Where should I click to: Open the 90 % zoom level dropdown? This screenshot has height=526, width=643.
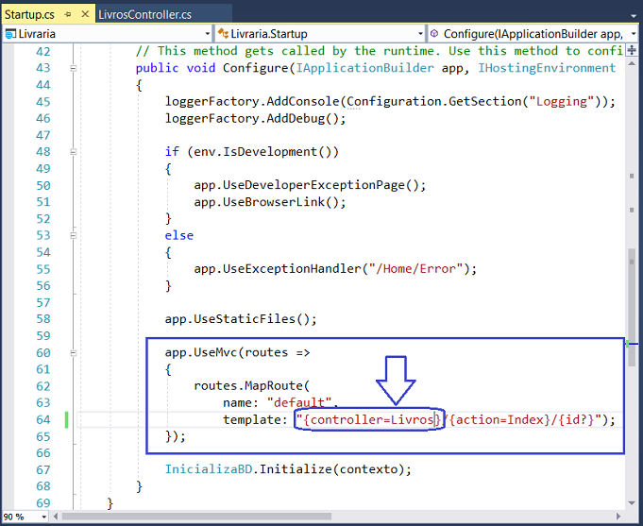click(x=43, y=517)
